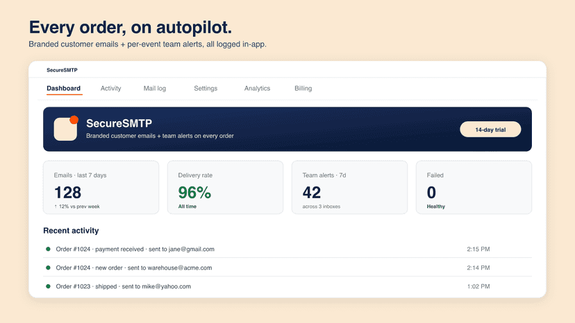Image resolution: width=575 pixels, height=323 pixels.
Task: View the Analytics tab
Action: click(x=257, y=88)
